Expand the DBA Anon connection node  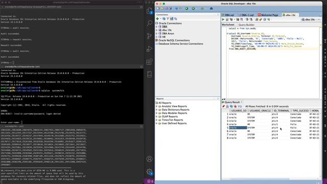157,33
